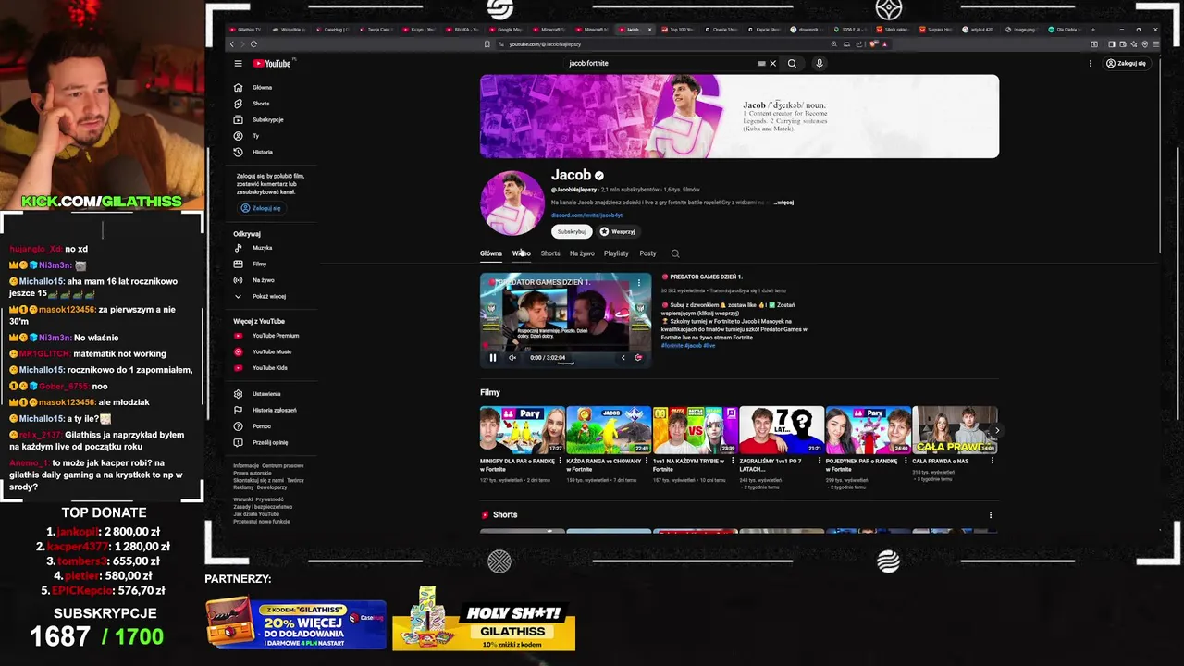
Task: Click the jacob fortnite search field
Action: [661, 64]
